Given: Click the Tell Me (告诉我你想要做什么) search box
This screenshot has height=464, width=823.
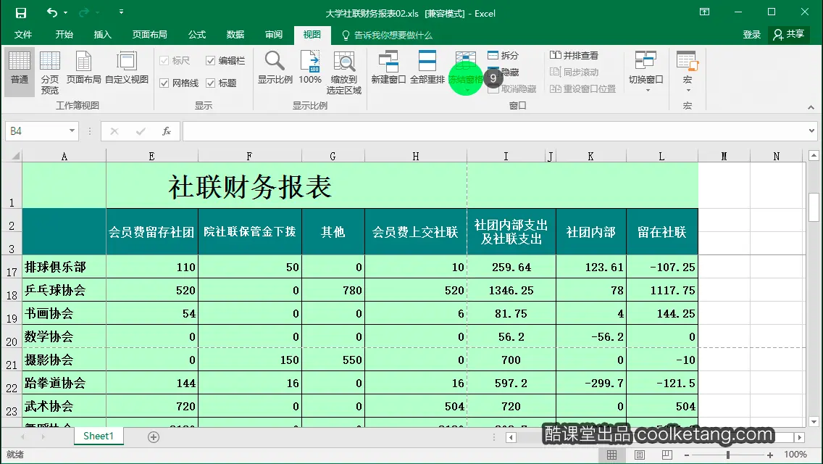Looking at the screenshot, I should coord(387,36).
